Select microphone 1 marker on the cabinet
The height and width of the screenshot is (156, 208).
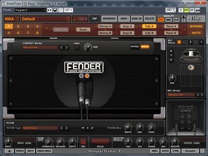coord(87,76)
